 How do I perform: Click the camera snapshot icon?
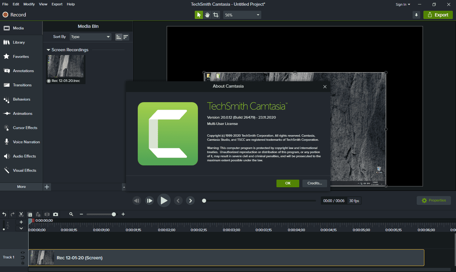[x=55, y=214]
